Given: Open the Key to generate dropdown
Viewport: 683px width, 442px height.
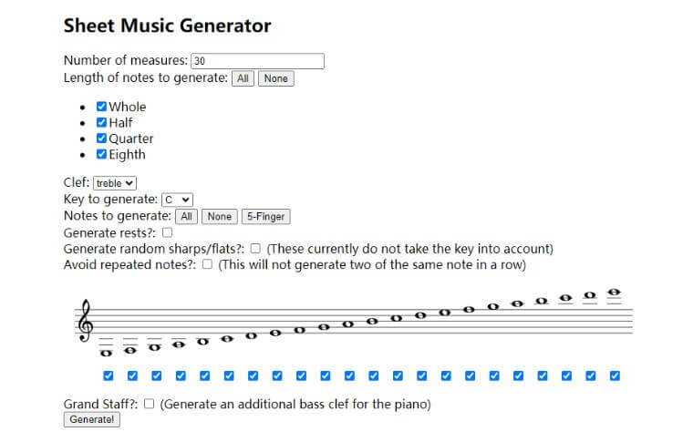Looking at the screenshot, I should [x=177, y=200].
